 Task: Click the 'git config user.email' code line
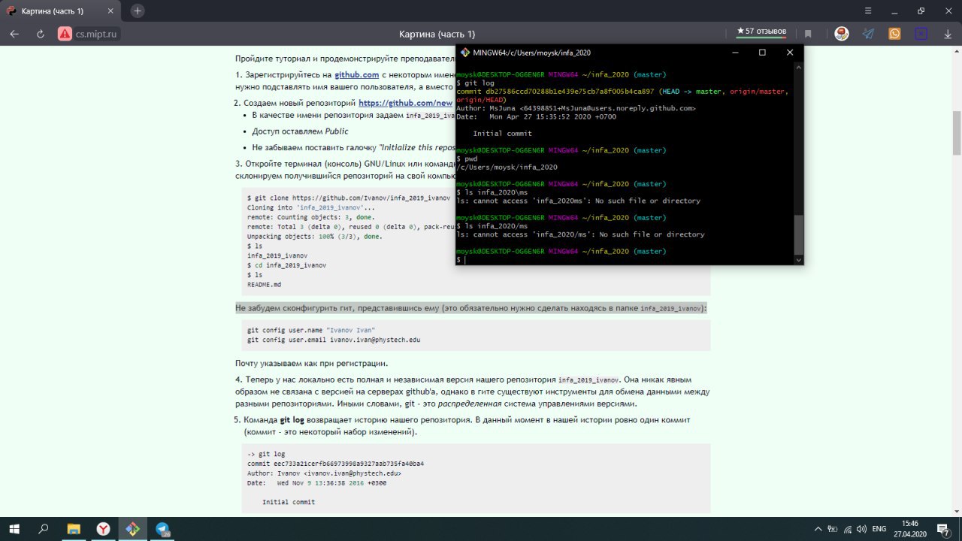334,340
